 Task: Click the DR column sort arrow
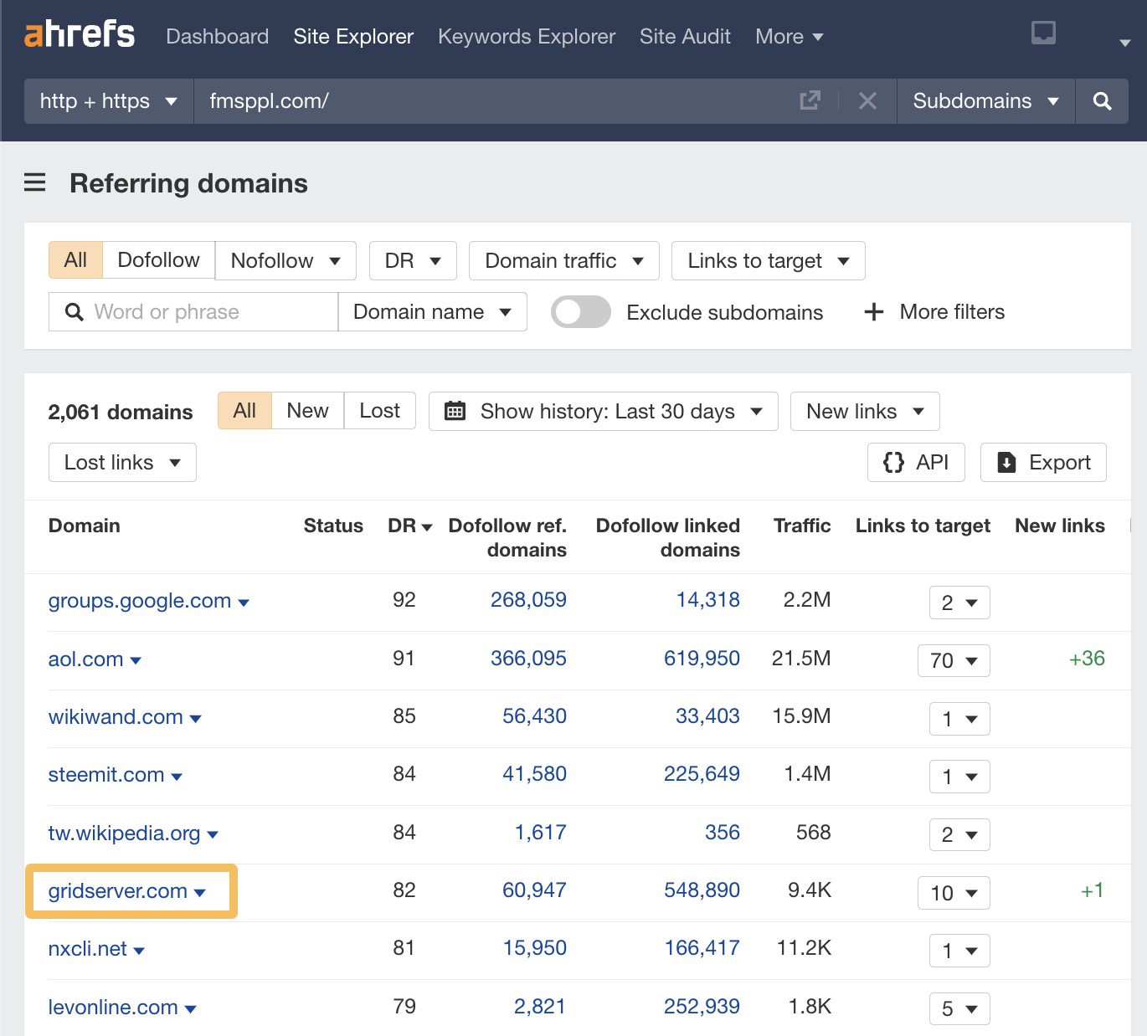(426, 526)
